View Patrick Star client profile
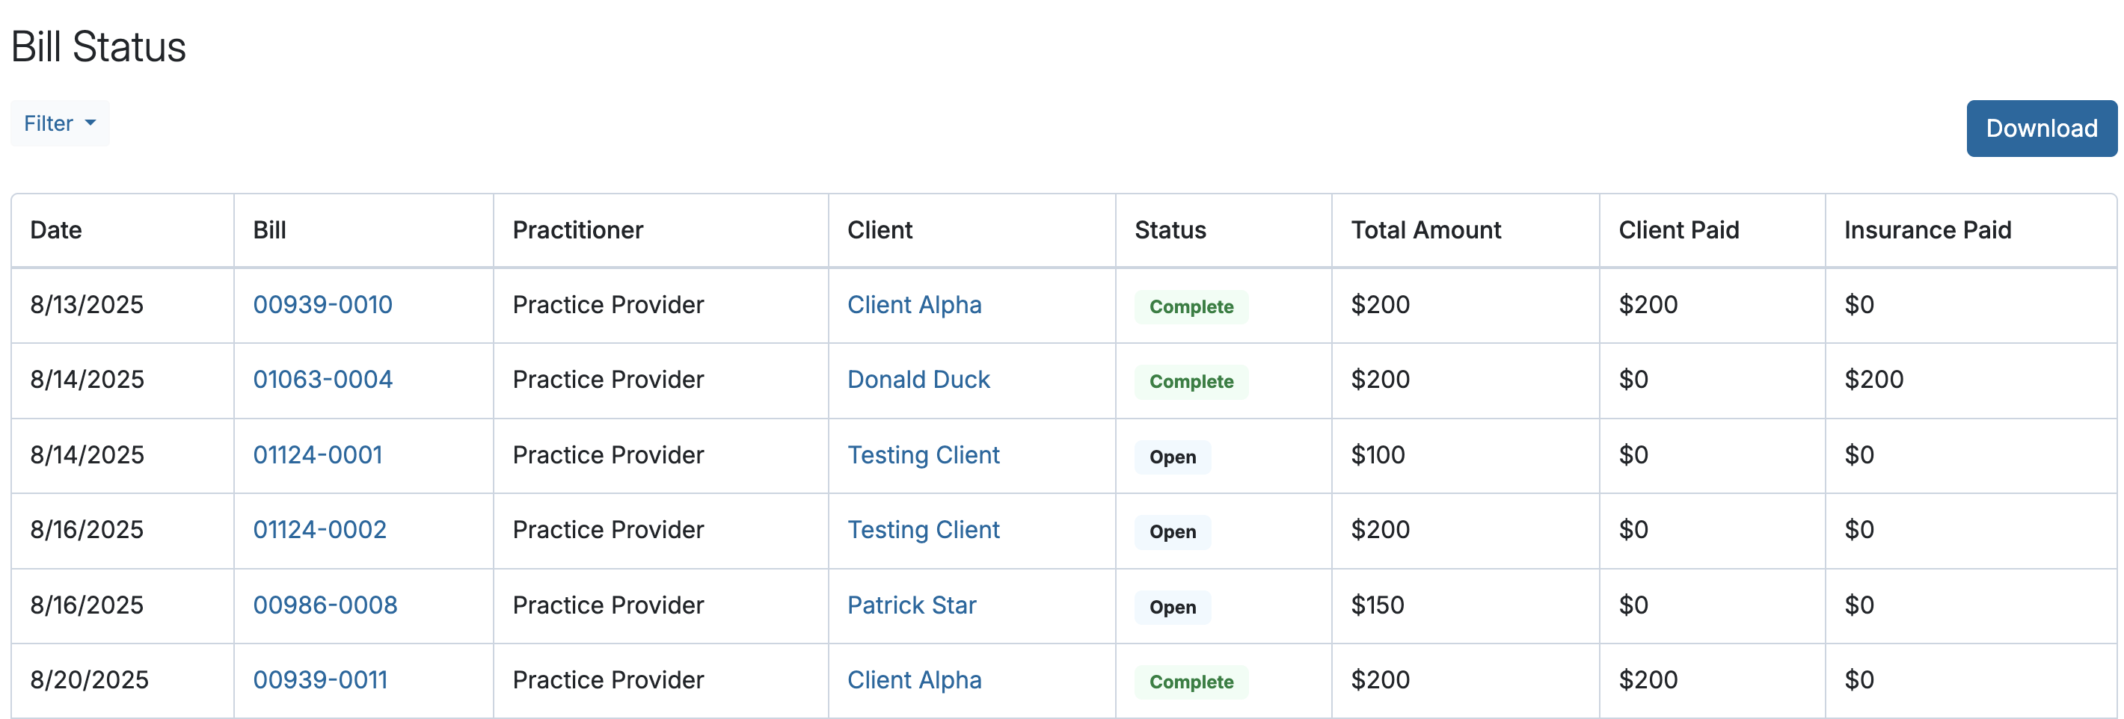Image resolution: width=2124 pixels, height=719 pixels. coord(911,605)
